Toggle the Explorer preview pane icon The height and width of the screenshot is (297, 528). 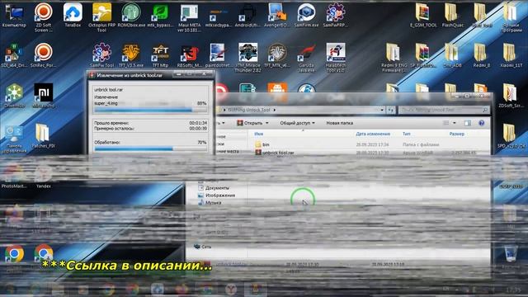tap(468, 123)
